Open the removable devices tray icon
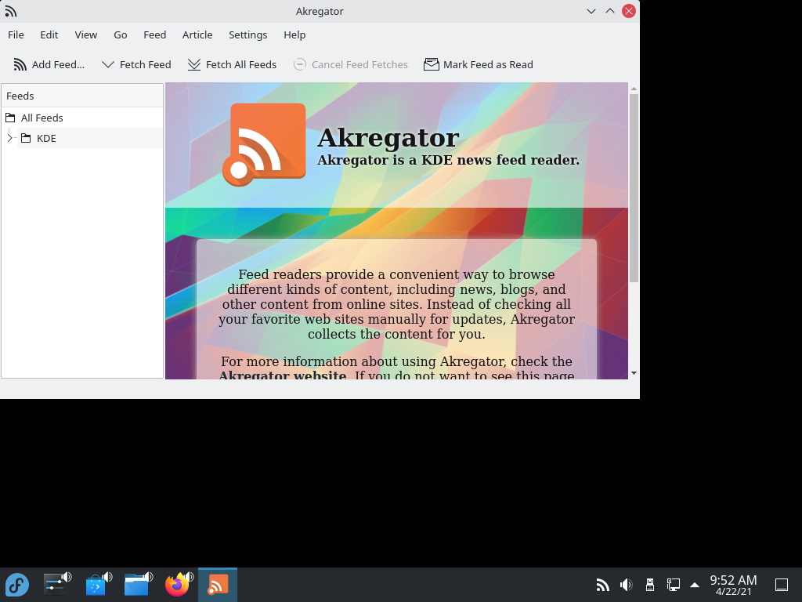This screenshot has height=602, width=802. tap(649, 585)
